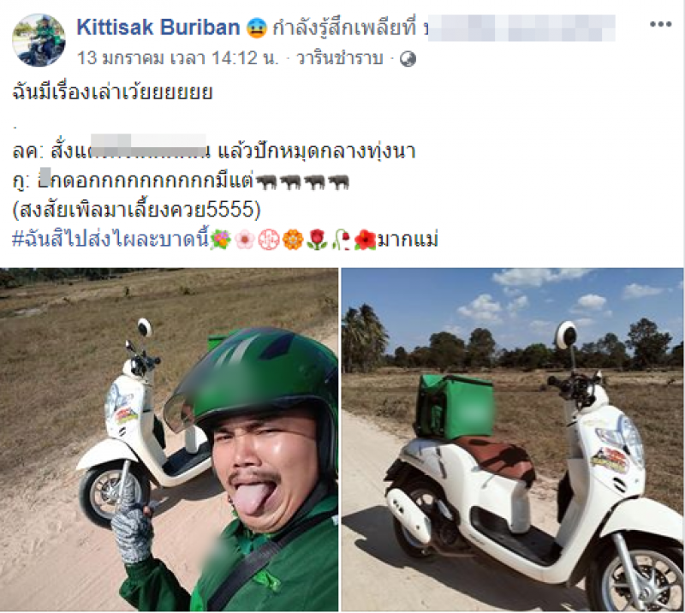The width and height of the screenshot is (685, 613).
Task: Open the post options three-dot menu
Action: 660,25
